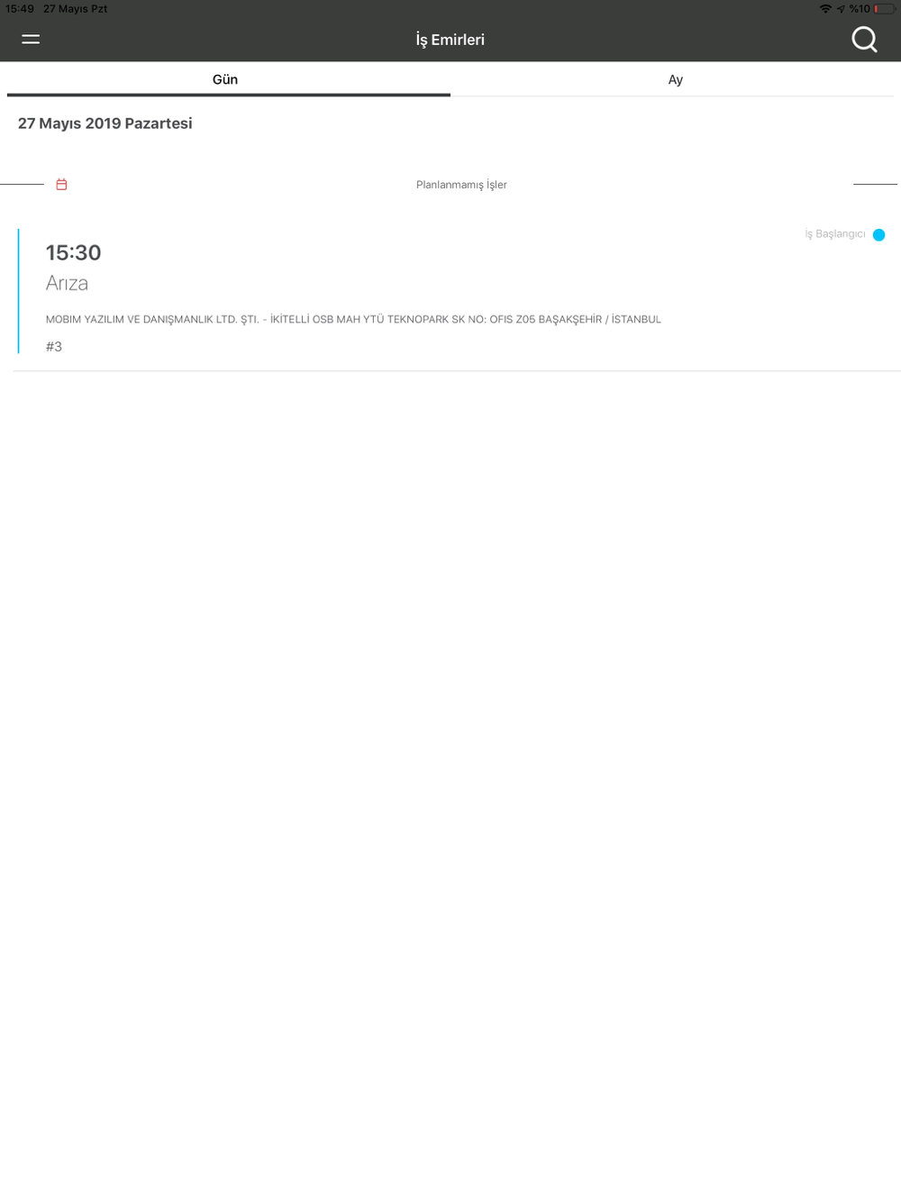Tap the 27 Mayıs Pzt status bar date

coord(76,9)
